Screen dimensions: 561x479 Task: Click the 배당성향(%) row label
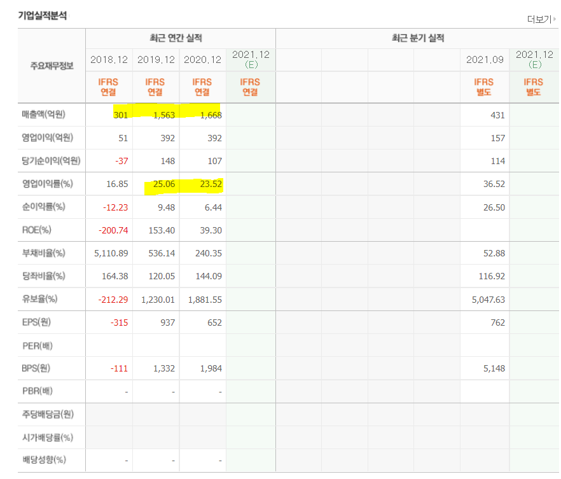coord(44,460)
